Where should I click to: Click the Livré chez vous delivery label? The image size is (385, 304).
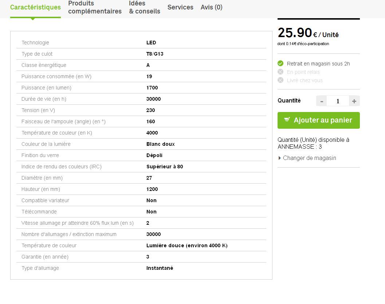pyautogui.click(x=305, y=80)
